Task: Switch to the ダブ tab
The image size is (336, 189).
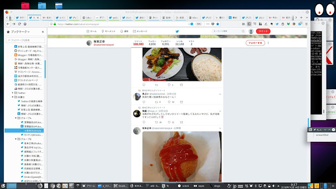Action: click(100, 17)
